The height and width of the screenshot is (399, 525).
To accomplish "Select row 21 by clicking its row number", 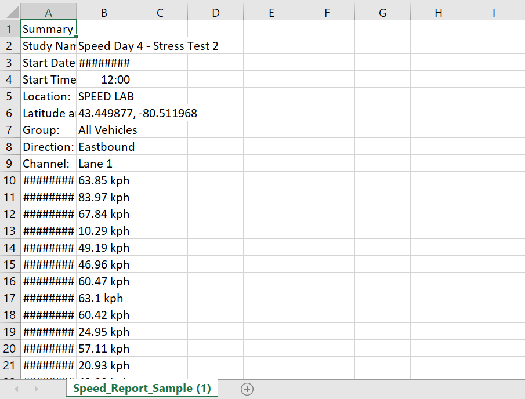I will (x=9, y=365).
